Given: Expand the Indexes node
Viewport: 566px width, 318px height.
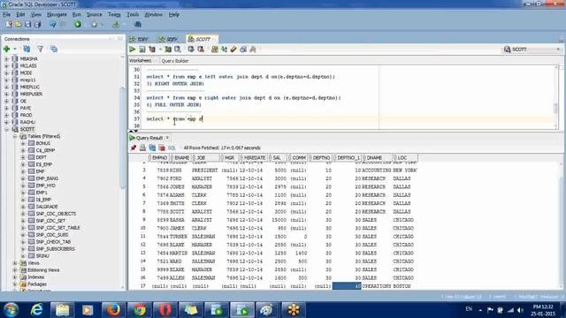Looking at the screenshot, I should [x=15, y=277].
